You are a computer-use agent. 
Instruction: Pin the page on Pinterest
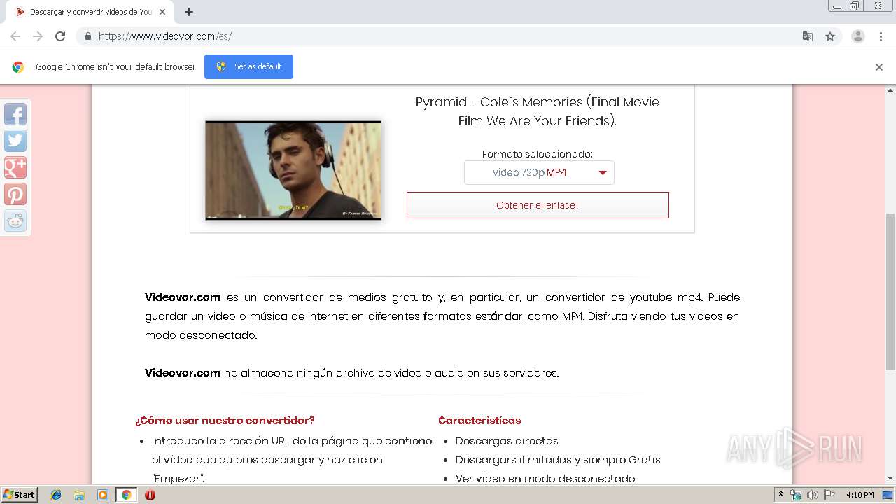pos(15,194)
